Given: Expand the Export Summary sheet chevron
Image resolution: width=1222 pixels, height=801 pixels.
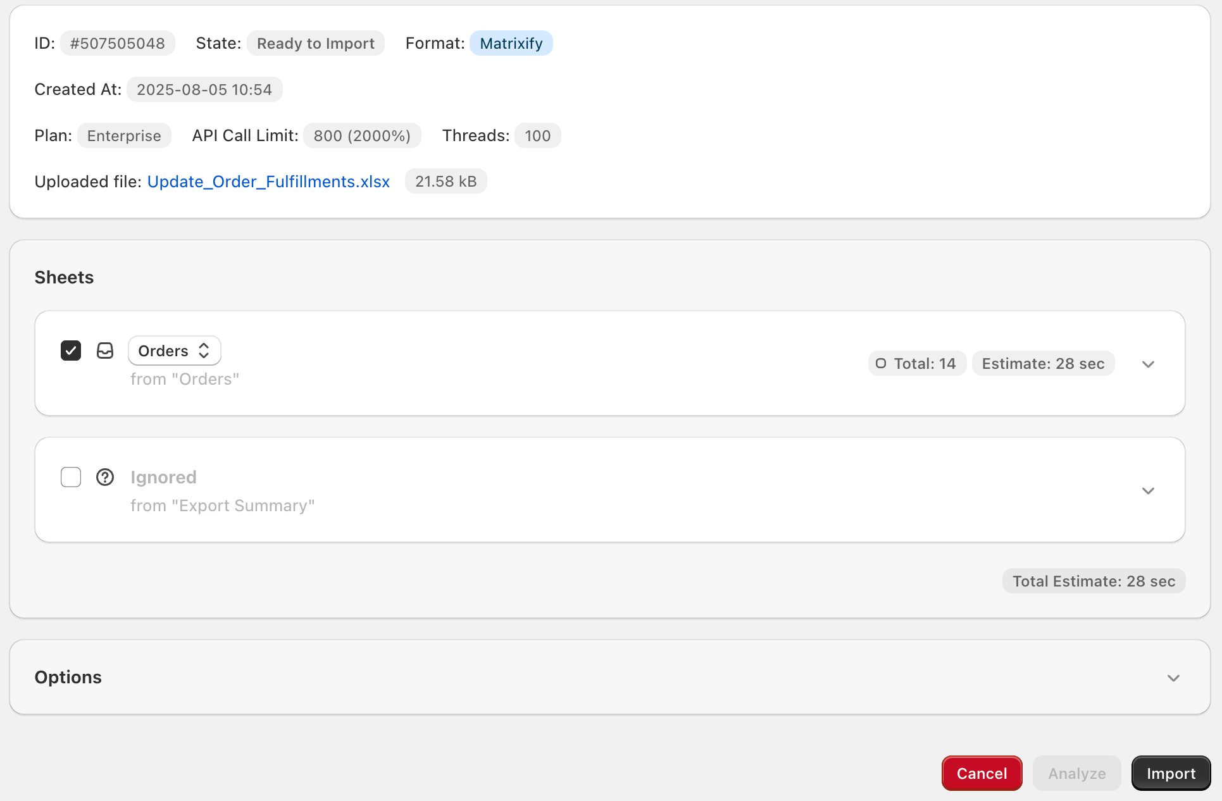Looking at the screenshot, I should [1148, 490].
